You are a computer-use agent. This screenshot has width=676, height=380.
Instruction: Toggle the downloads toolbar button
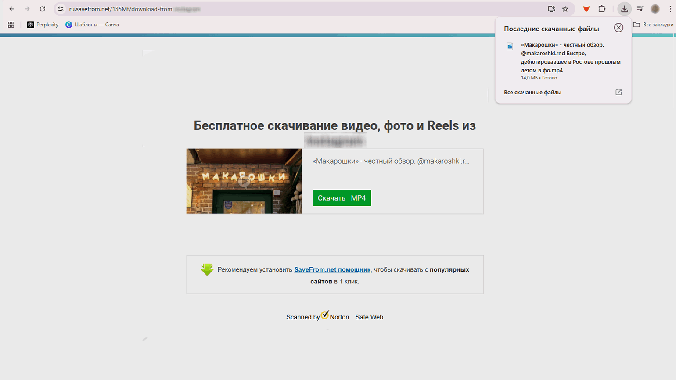pyautogui.click(x=624, y=9)
